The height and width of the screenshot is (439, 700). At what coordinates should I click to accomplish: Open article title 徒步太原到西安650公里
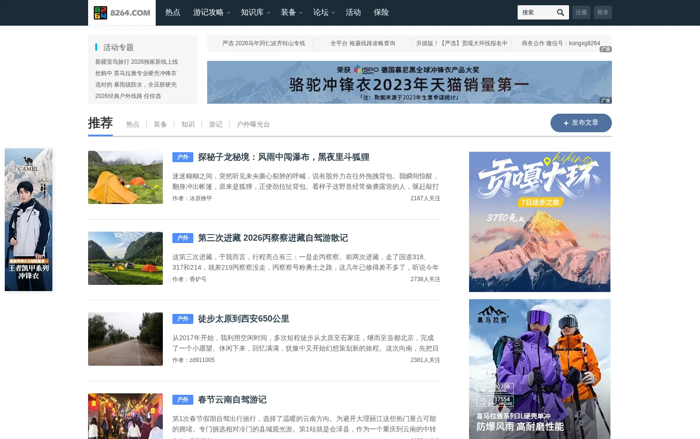tap(244, 319)
